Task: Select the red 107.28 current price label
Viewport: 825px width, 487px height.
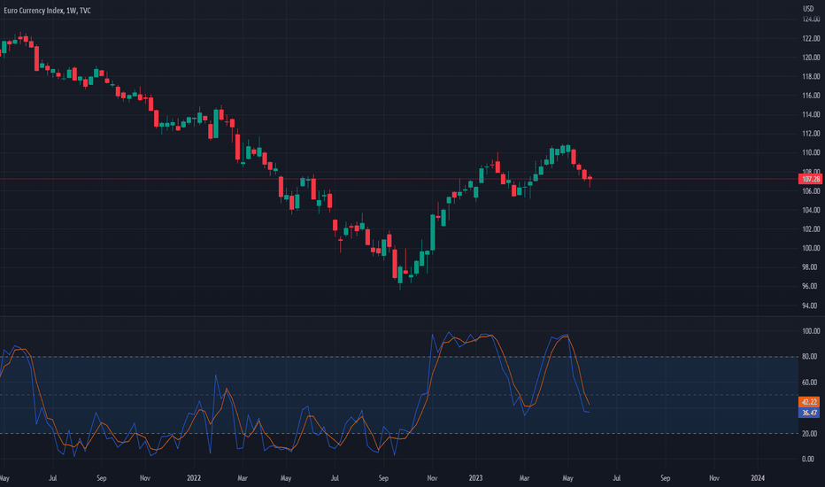Action: tap(811, 180)
